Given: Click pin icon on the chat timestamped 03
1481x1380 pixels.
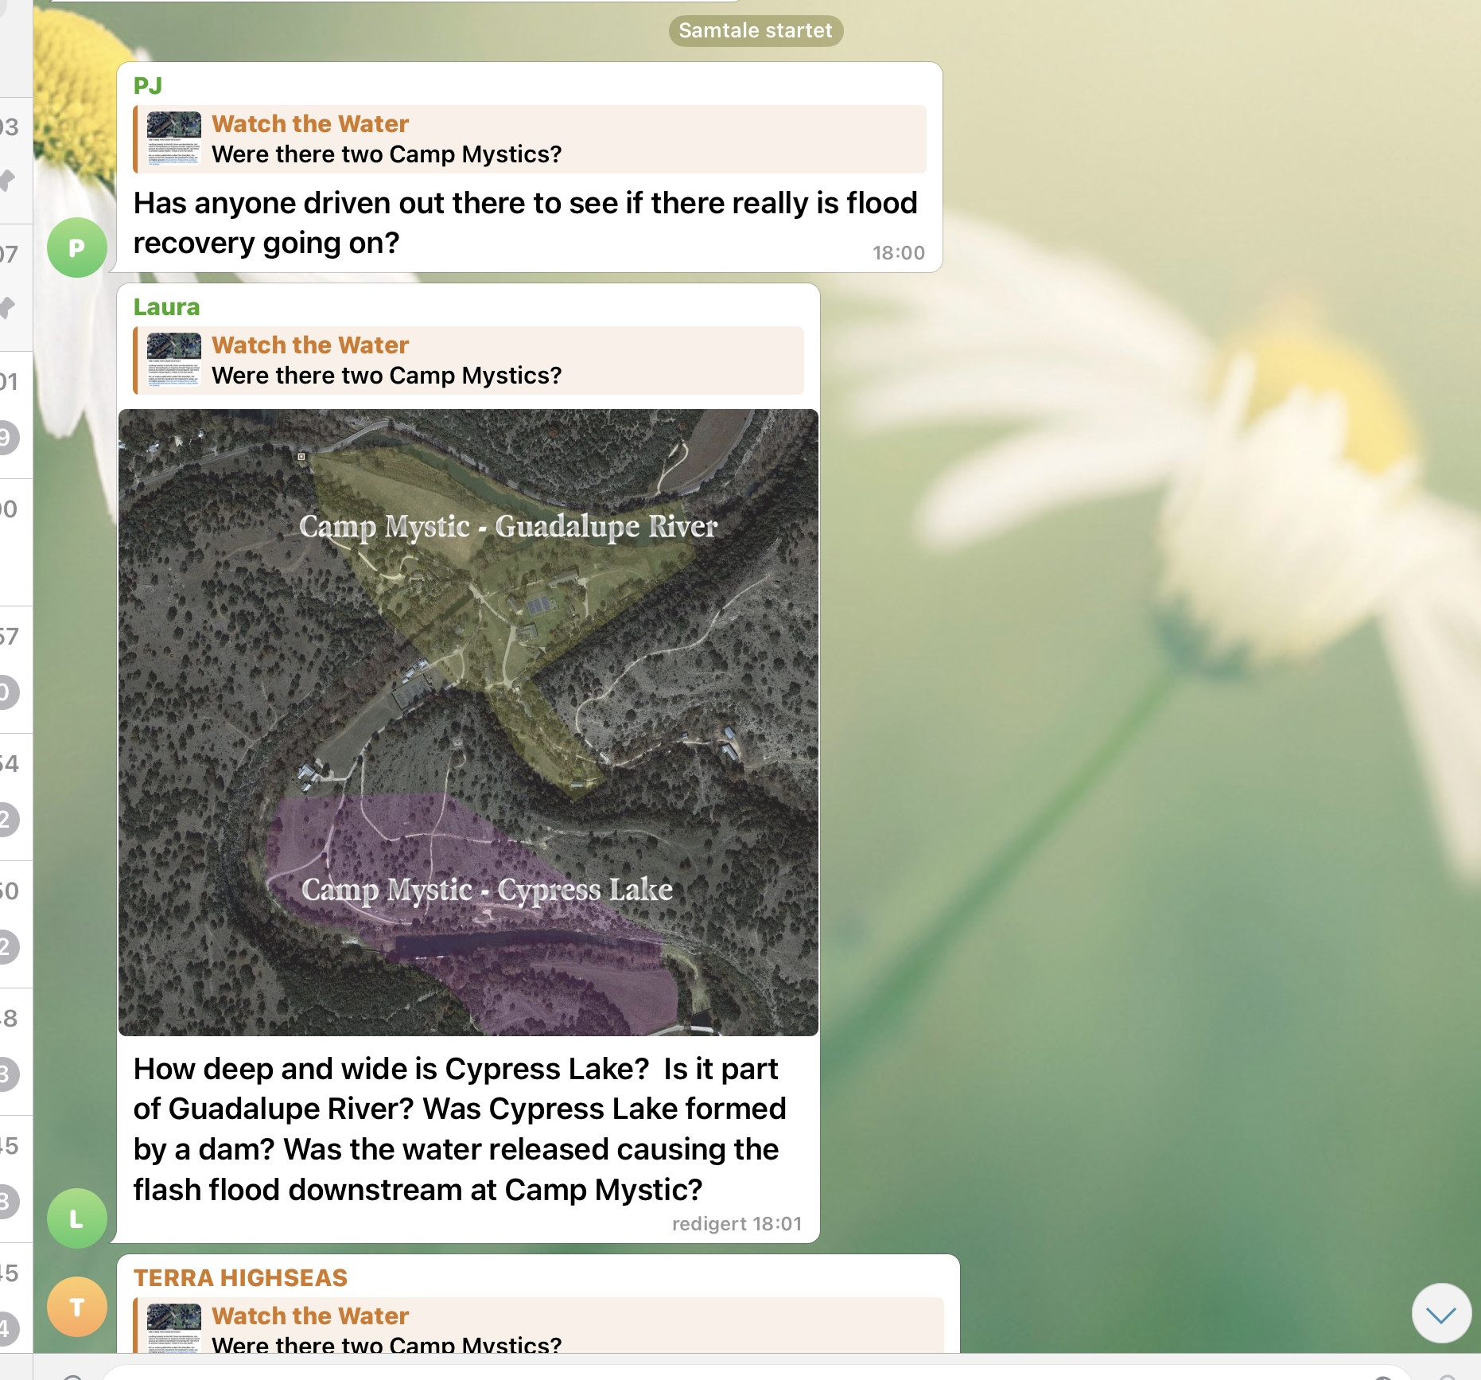Looking at the screenshot, I should [x=7, y=180].
